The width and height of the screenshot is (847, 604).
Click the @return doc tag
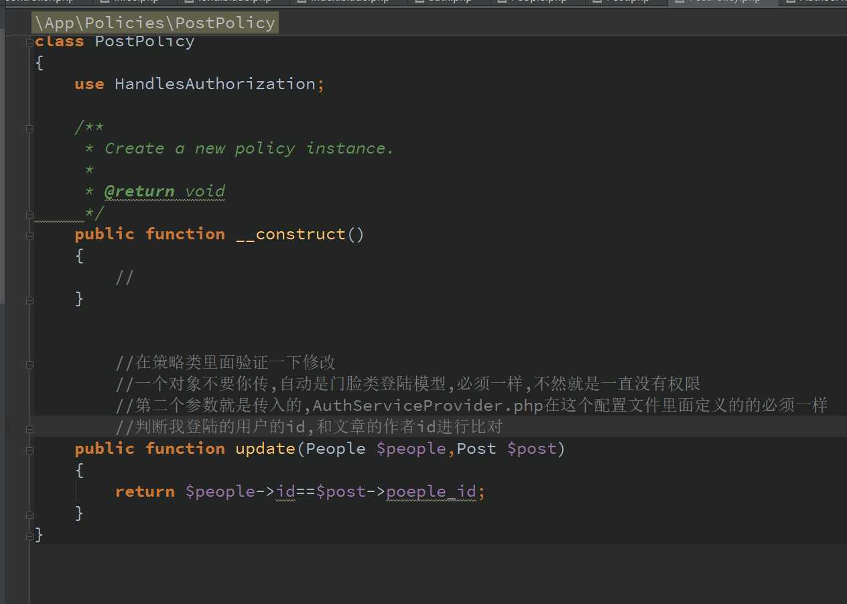(139, 191)
